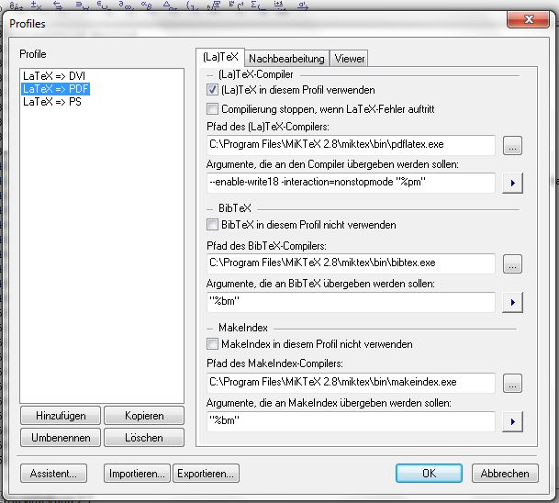
Task: Click into the pdflatex.exe path field
Action: coord(351,145)
